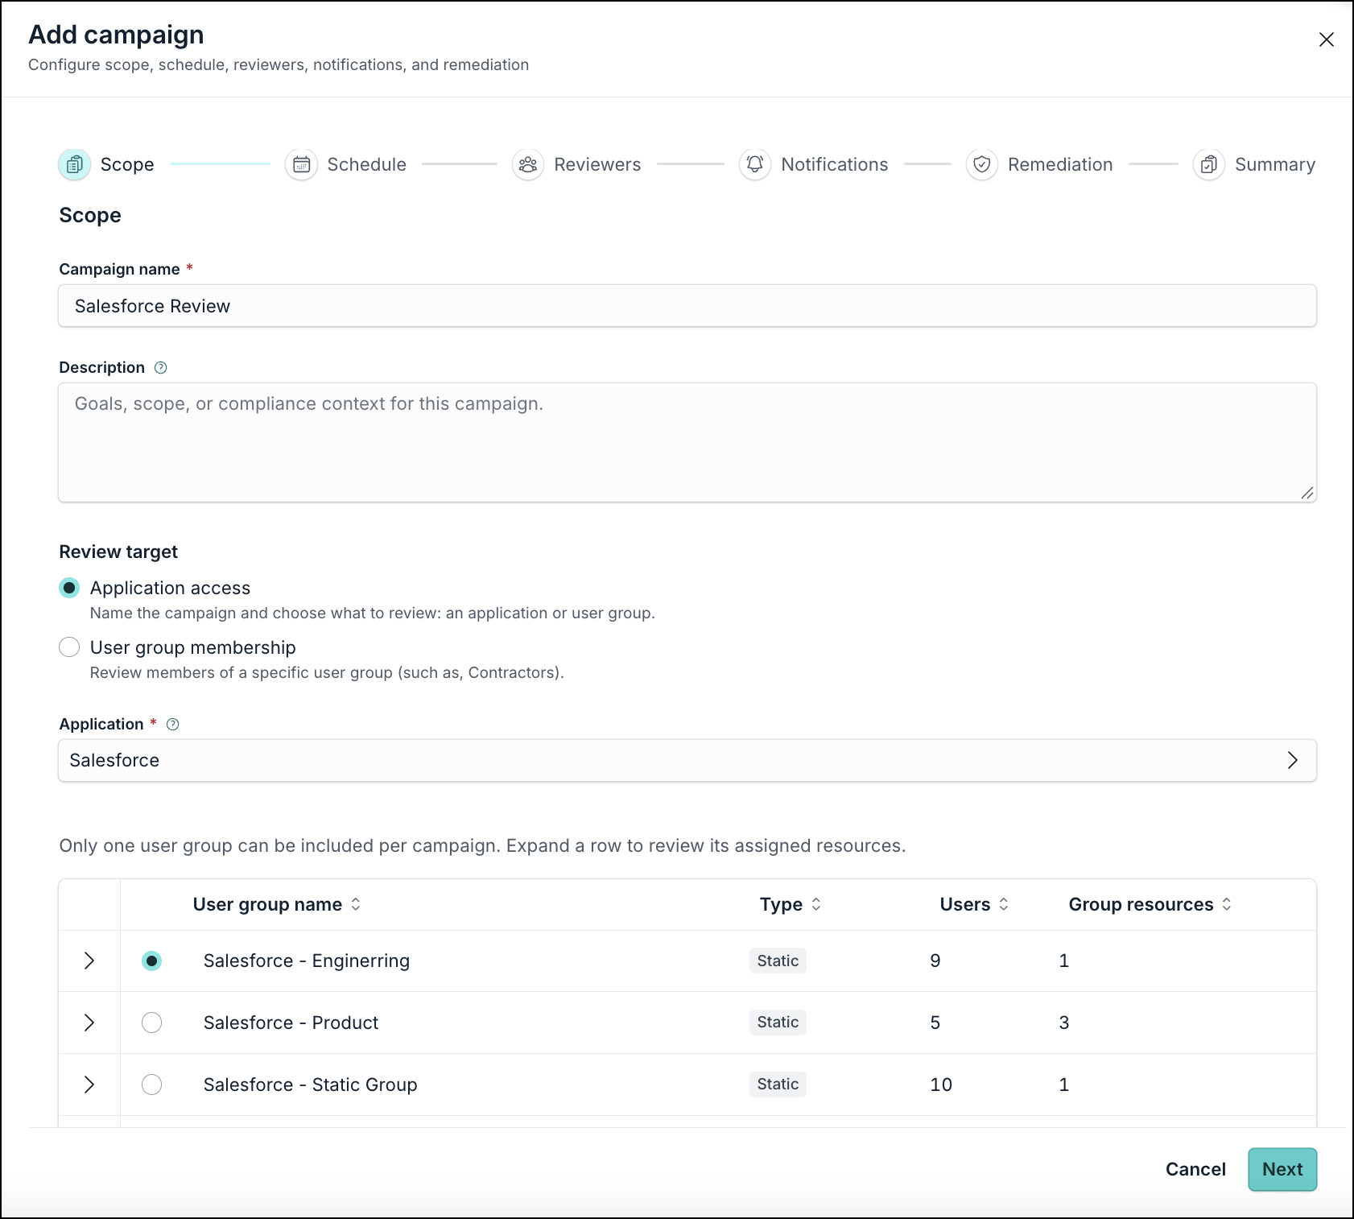Click the Scope step label
The height and width of the screenshot is (1219, 1354).
[127, 164]
